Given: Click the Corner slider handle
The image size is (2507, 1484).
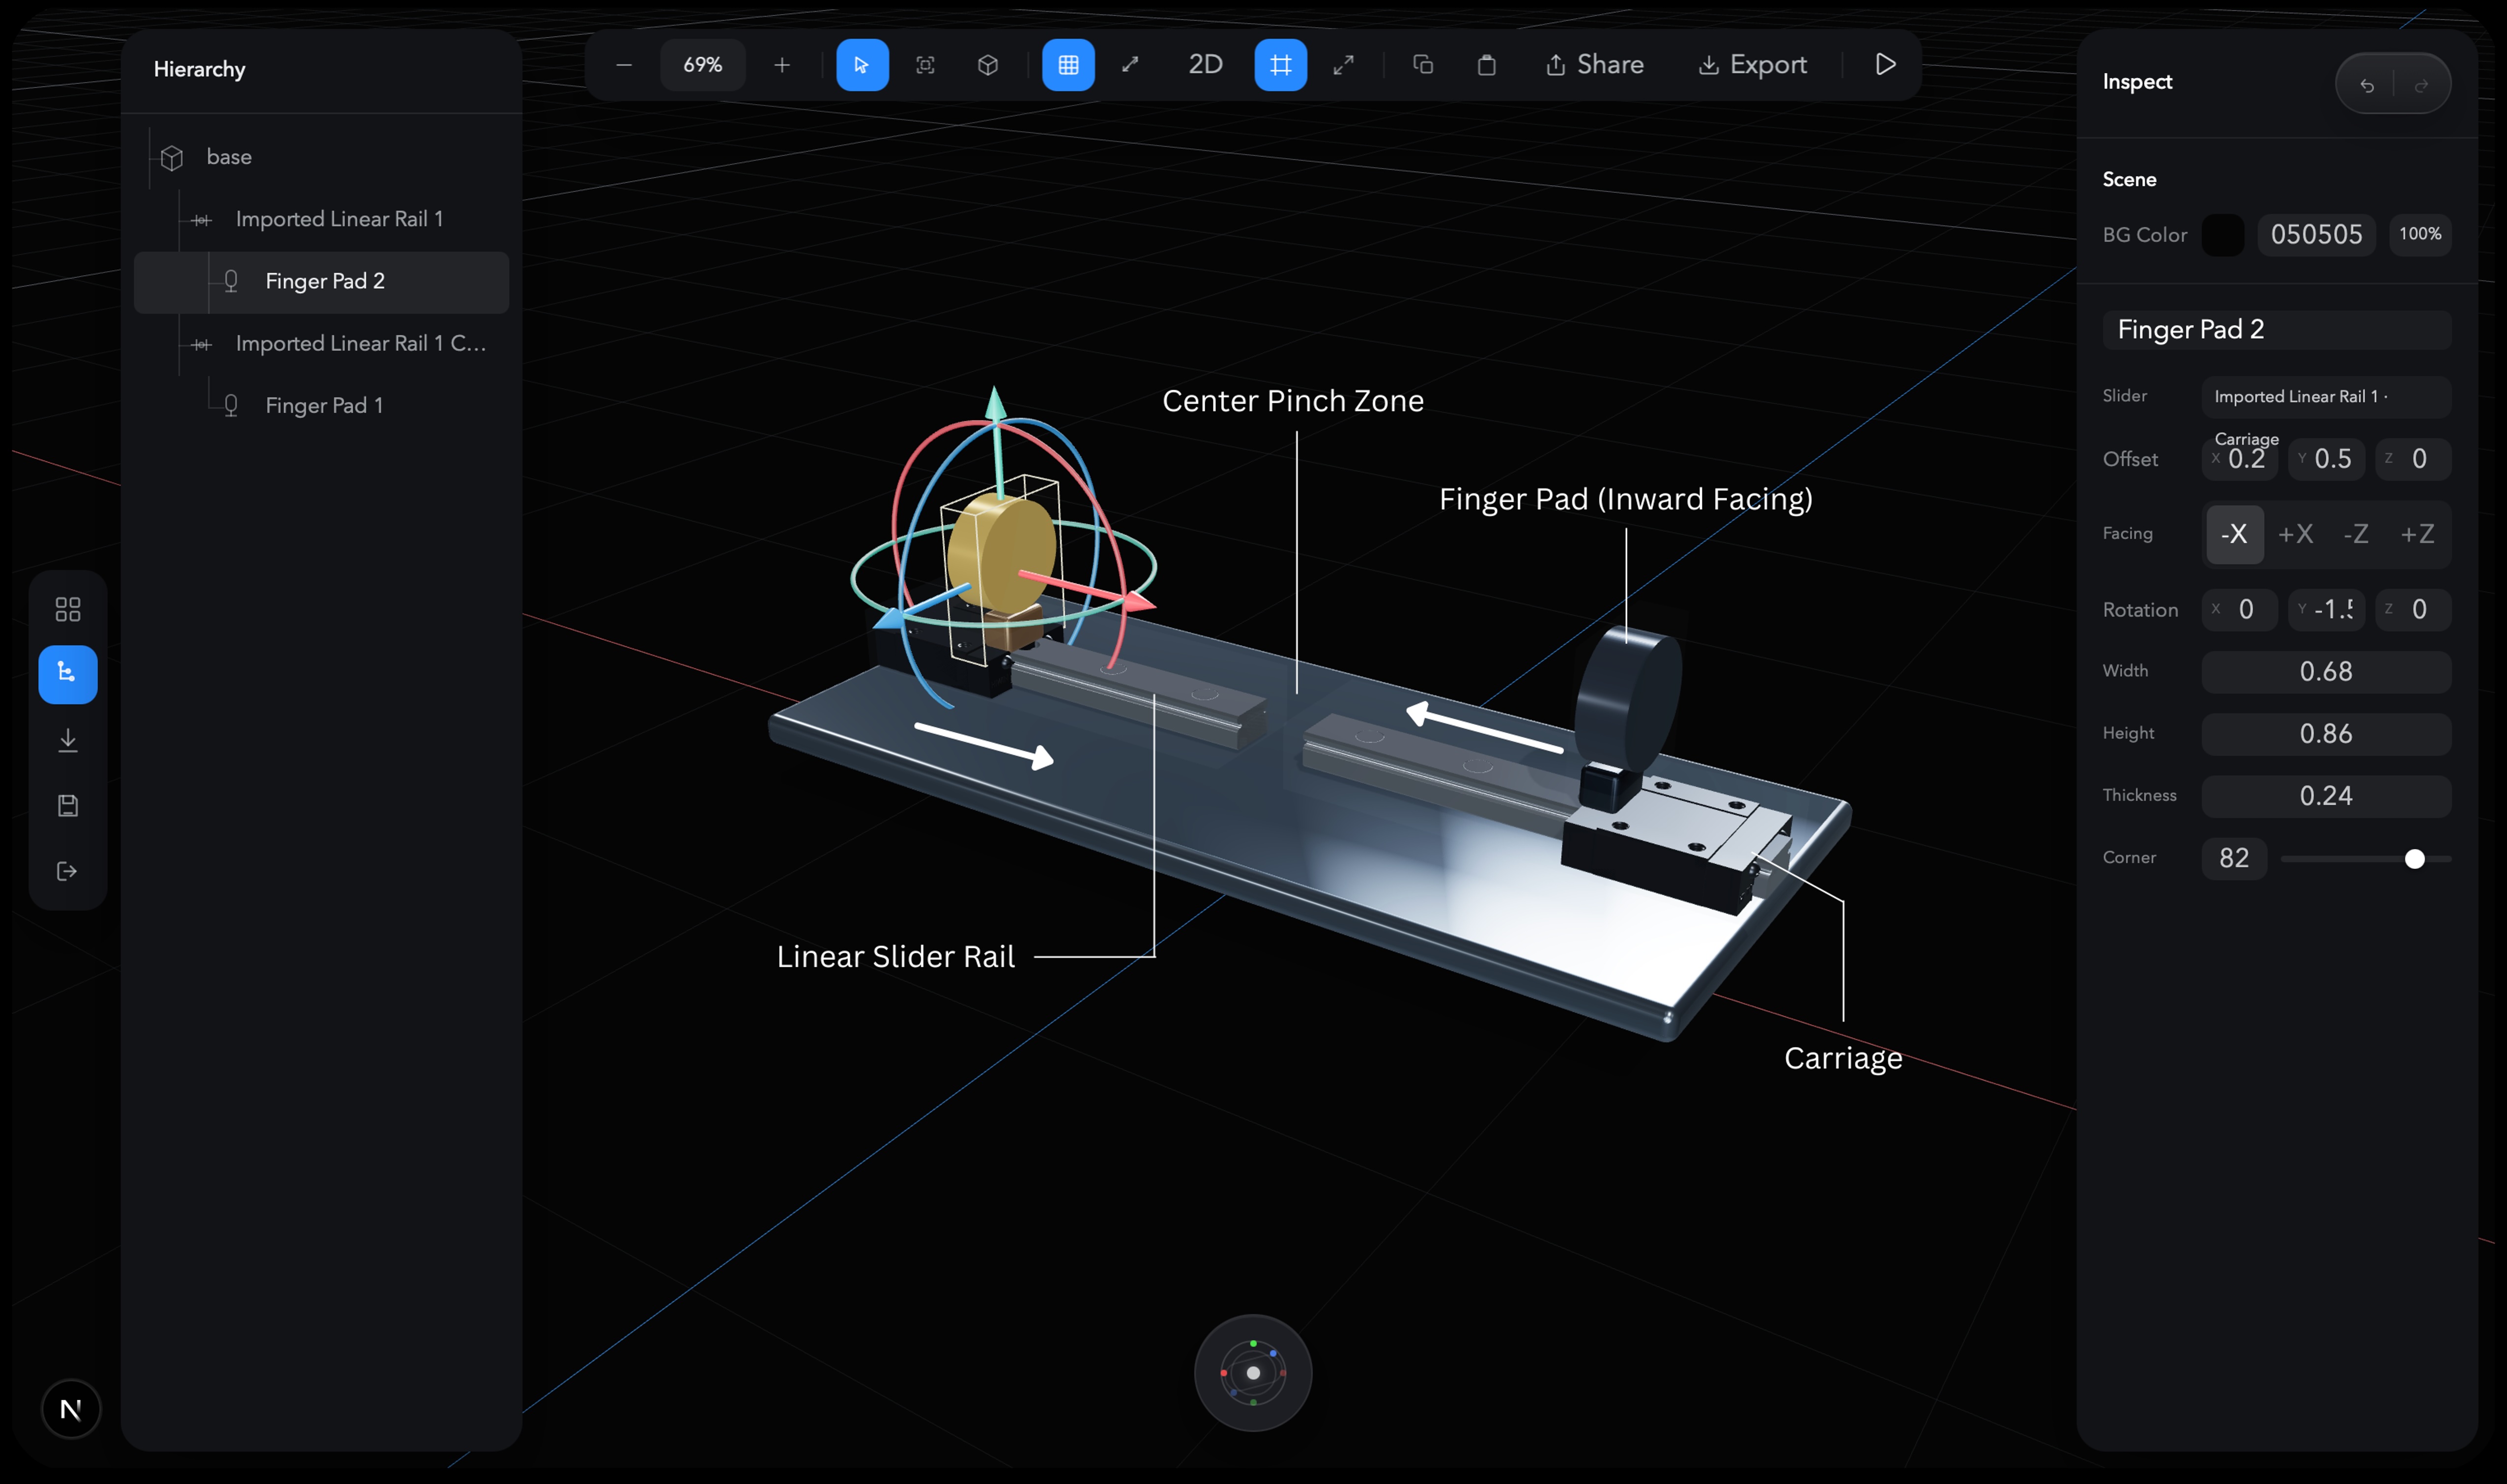Looking at the screenshot, I should point(2414,859).
